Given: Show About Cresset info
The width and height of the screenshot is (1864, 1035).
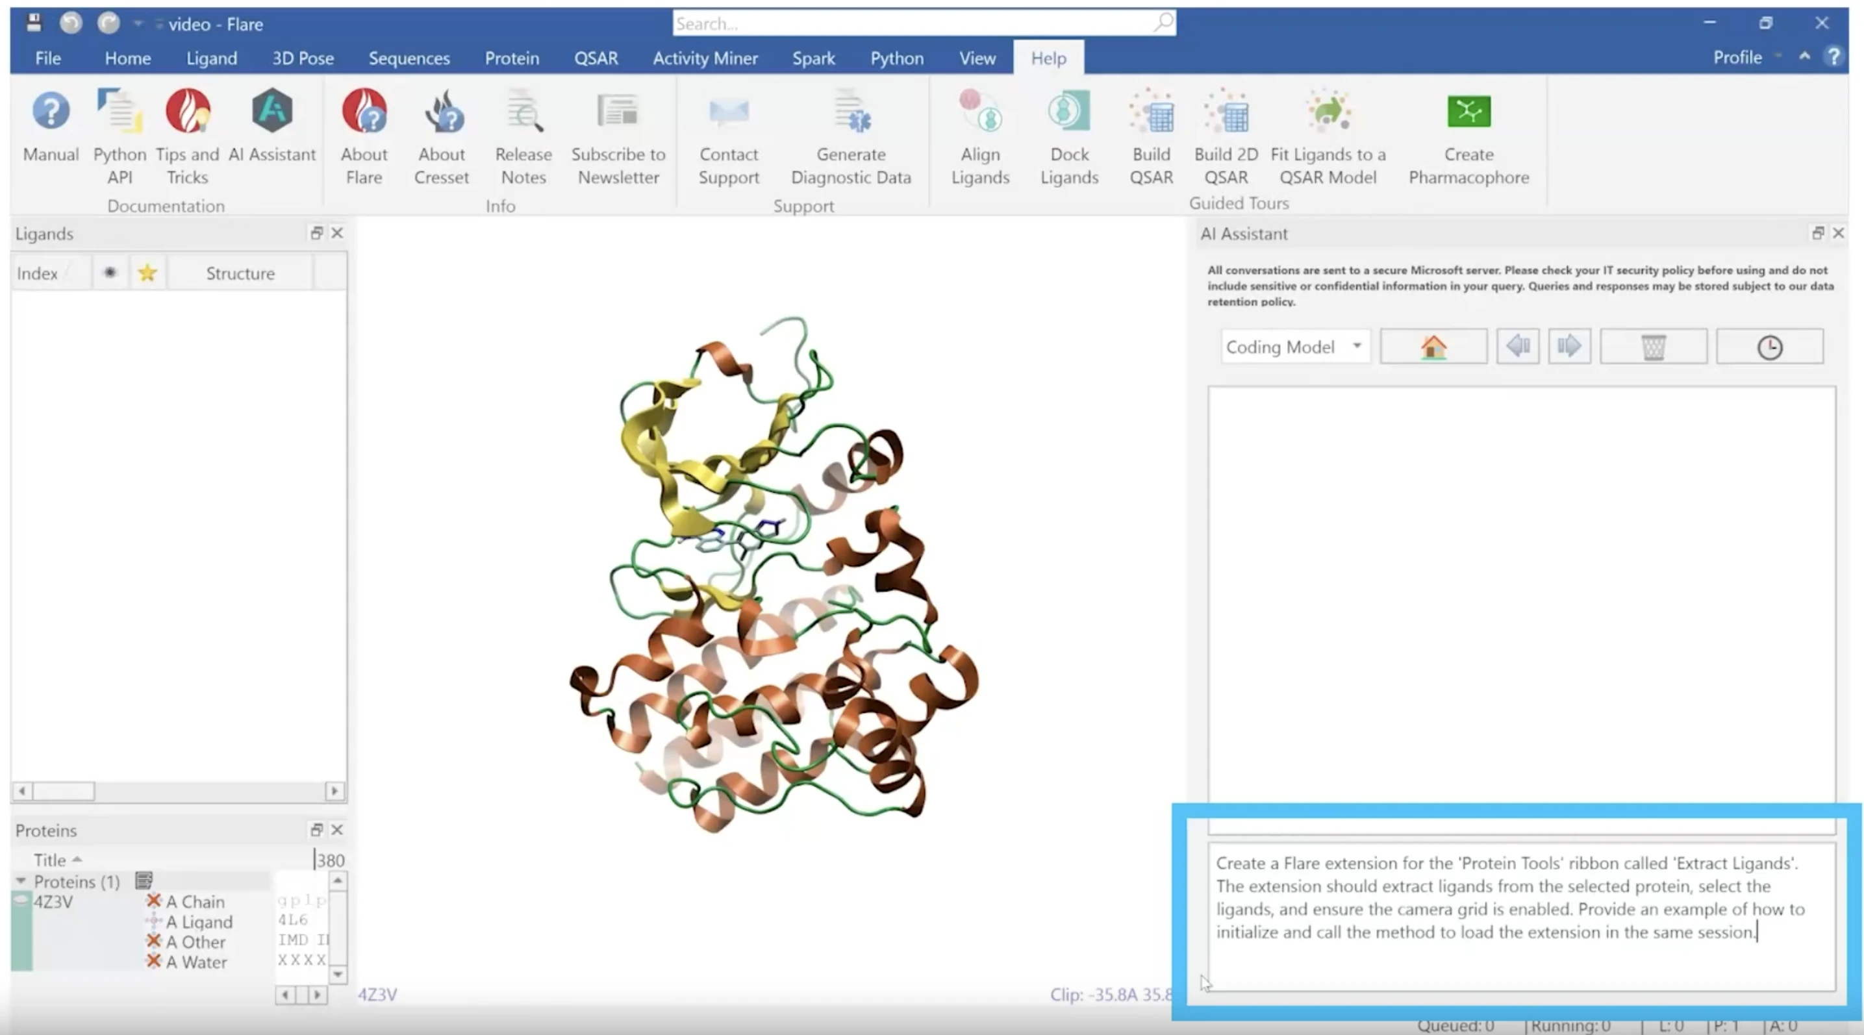Looking at the screenshot, I should pos(442,136).
